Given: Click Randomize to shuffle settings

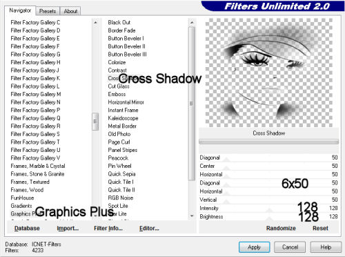Looking at the screenshot, I should pyautogui.click(x=281, y=228).
